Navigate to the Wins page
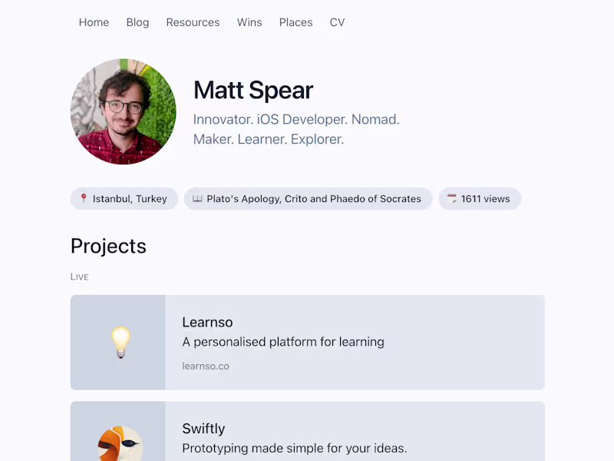This screenshot has width=614, height=461. (x=249, y=22)
